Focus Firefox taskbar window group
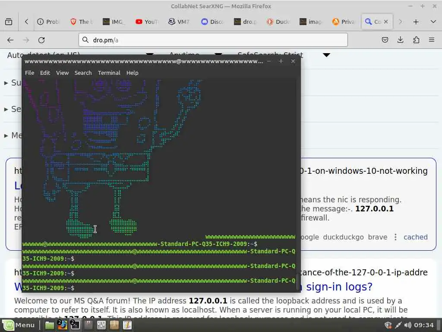 pyautogui.click(x=63, y=325)
